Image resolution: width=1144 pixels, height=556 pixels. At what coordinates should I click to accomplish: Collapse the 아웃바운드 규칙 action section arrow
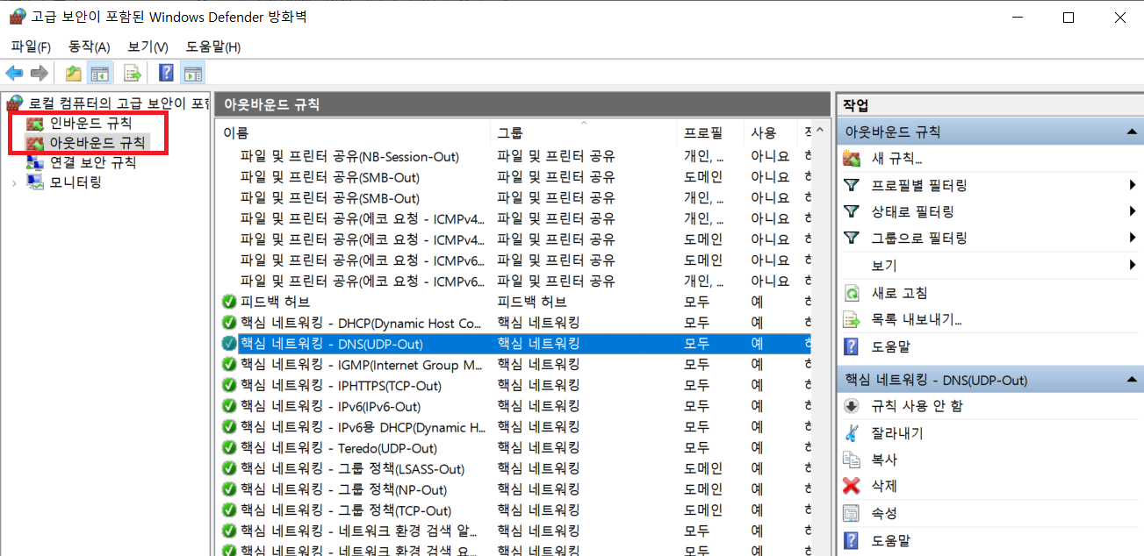pyautogui.click(x=1131, y=132)
